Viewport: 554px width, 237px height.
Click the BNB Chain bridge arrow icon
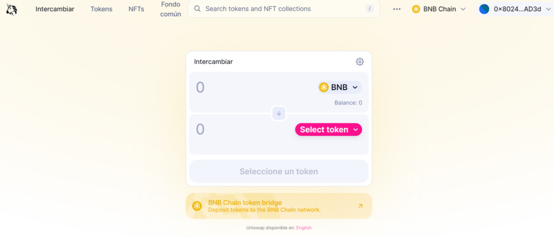[360, 206]
